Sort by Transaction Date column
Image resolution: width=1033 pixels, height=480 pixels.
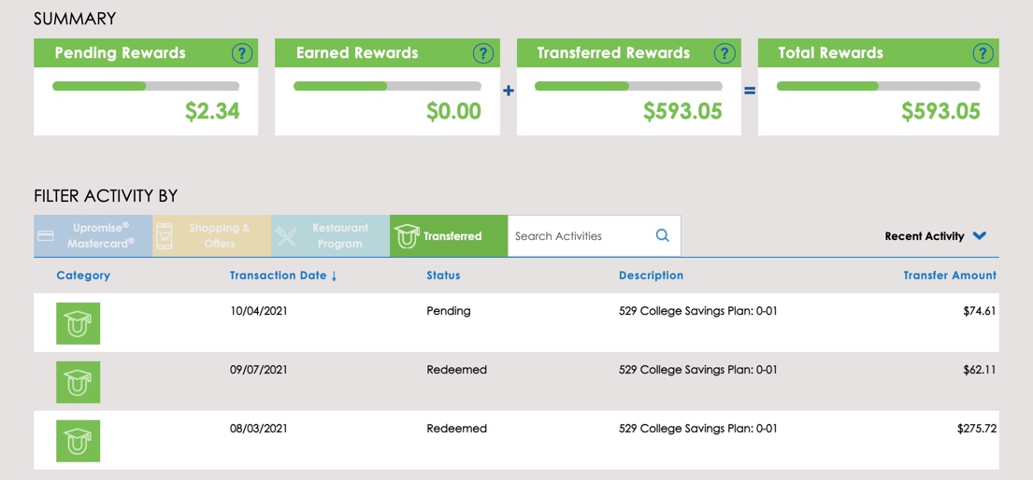(x=283, y=275)
